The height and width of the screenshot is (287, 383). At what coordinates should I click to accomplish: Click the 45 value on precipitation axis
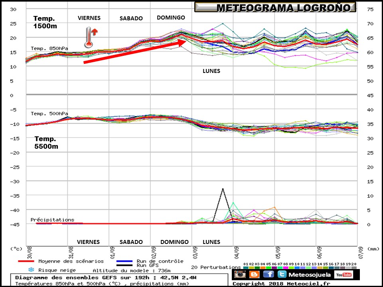click(370, 95)
